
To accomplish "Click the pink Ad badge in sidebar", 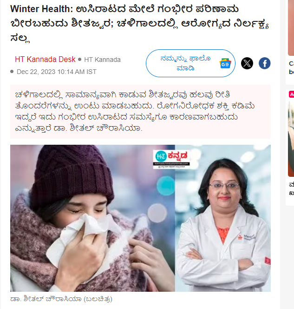I will (x=291, y=94).
